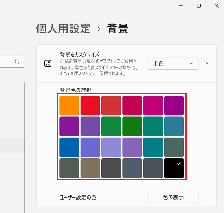Minimize the Settings window
The image size is (224, 213).
[181, 6]
